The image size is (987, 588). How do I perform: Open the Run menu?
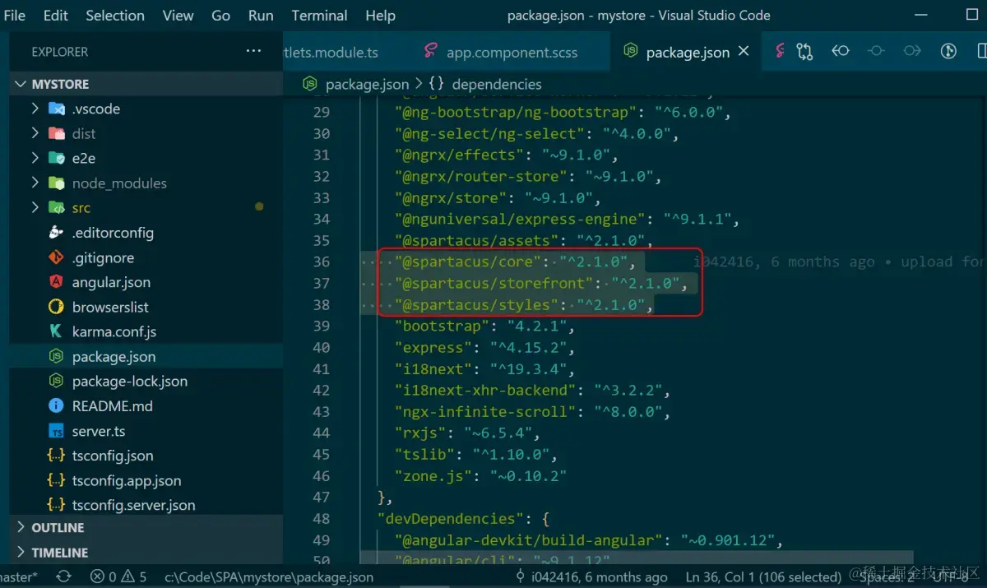pos(261,16)
